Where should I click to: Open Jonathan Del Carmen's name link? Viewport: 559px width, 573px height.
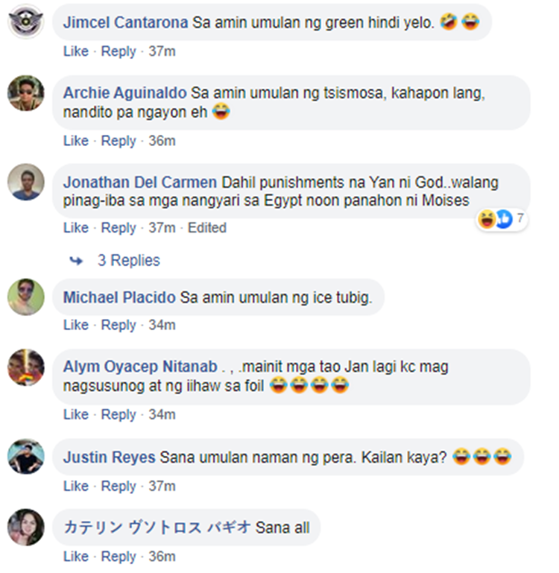[x=140, y=183]
